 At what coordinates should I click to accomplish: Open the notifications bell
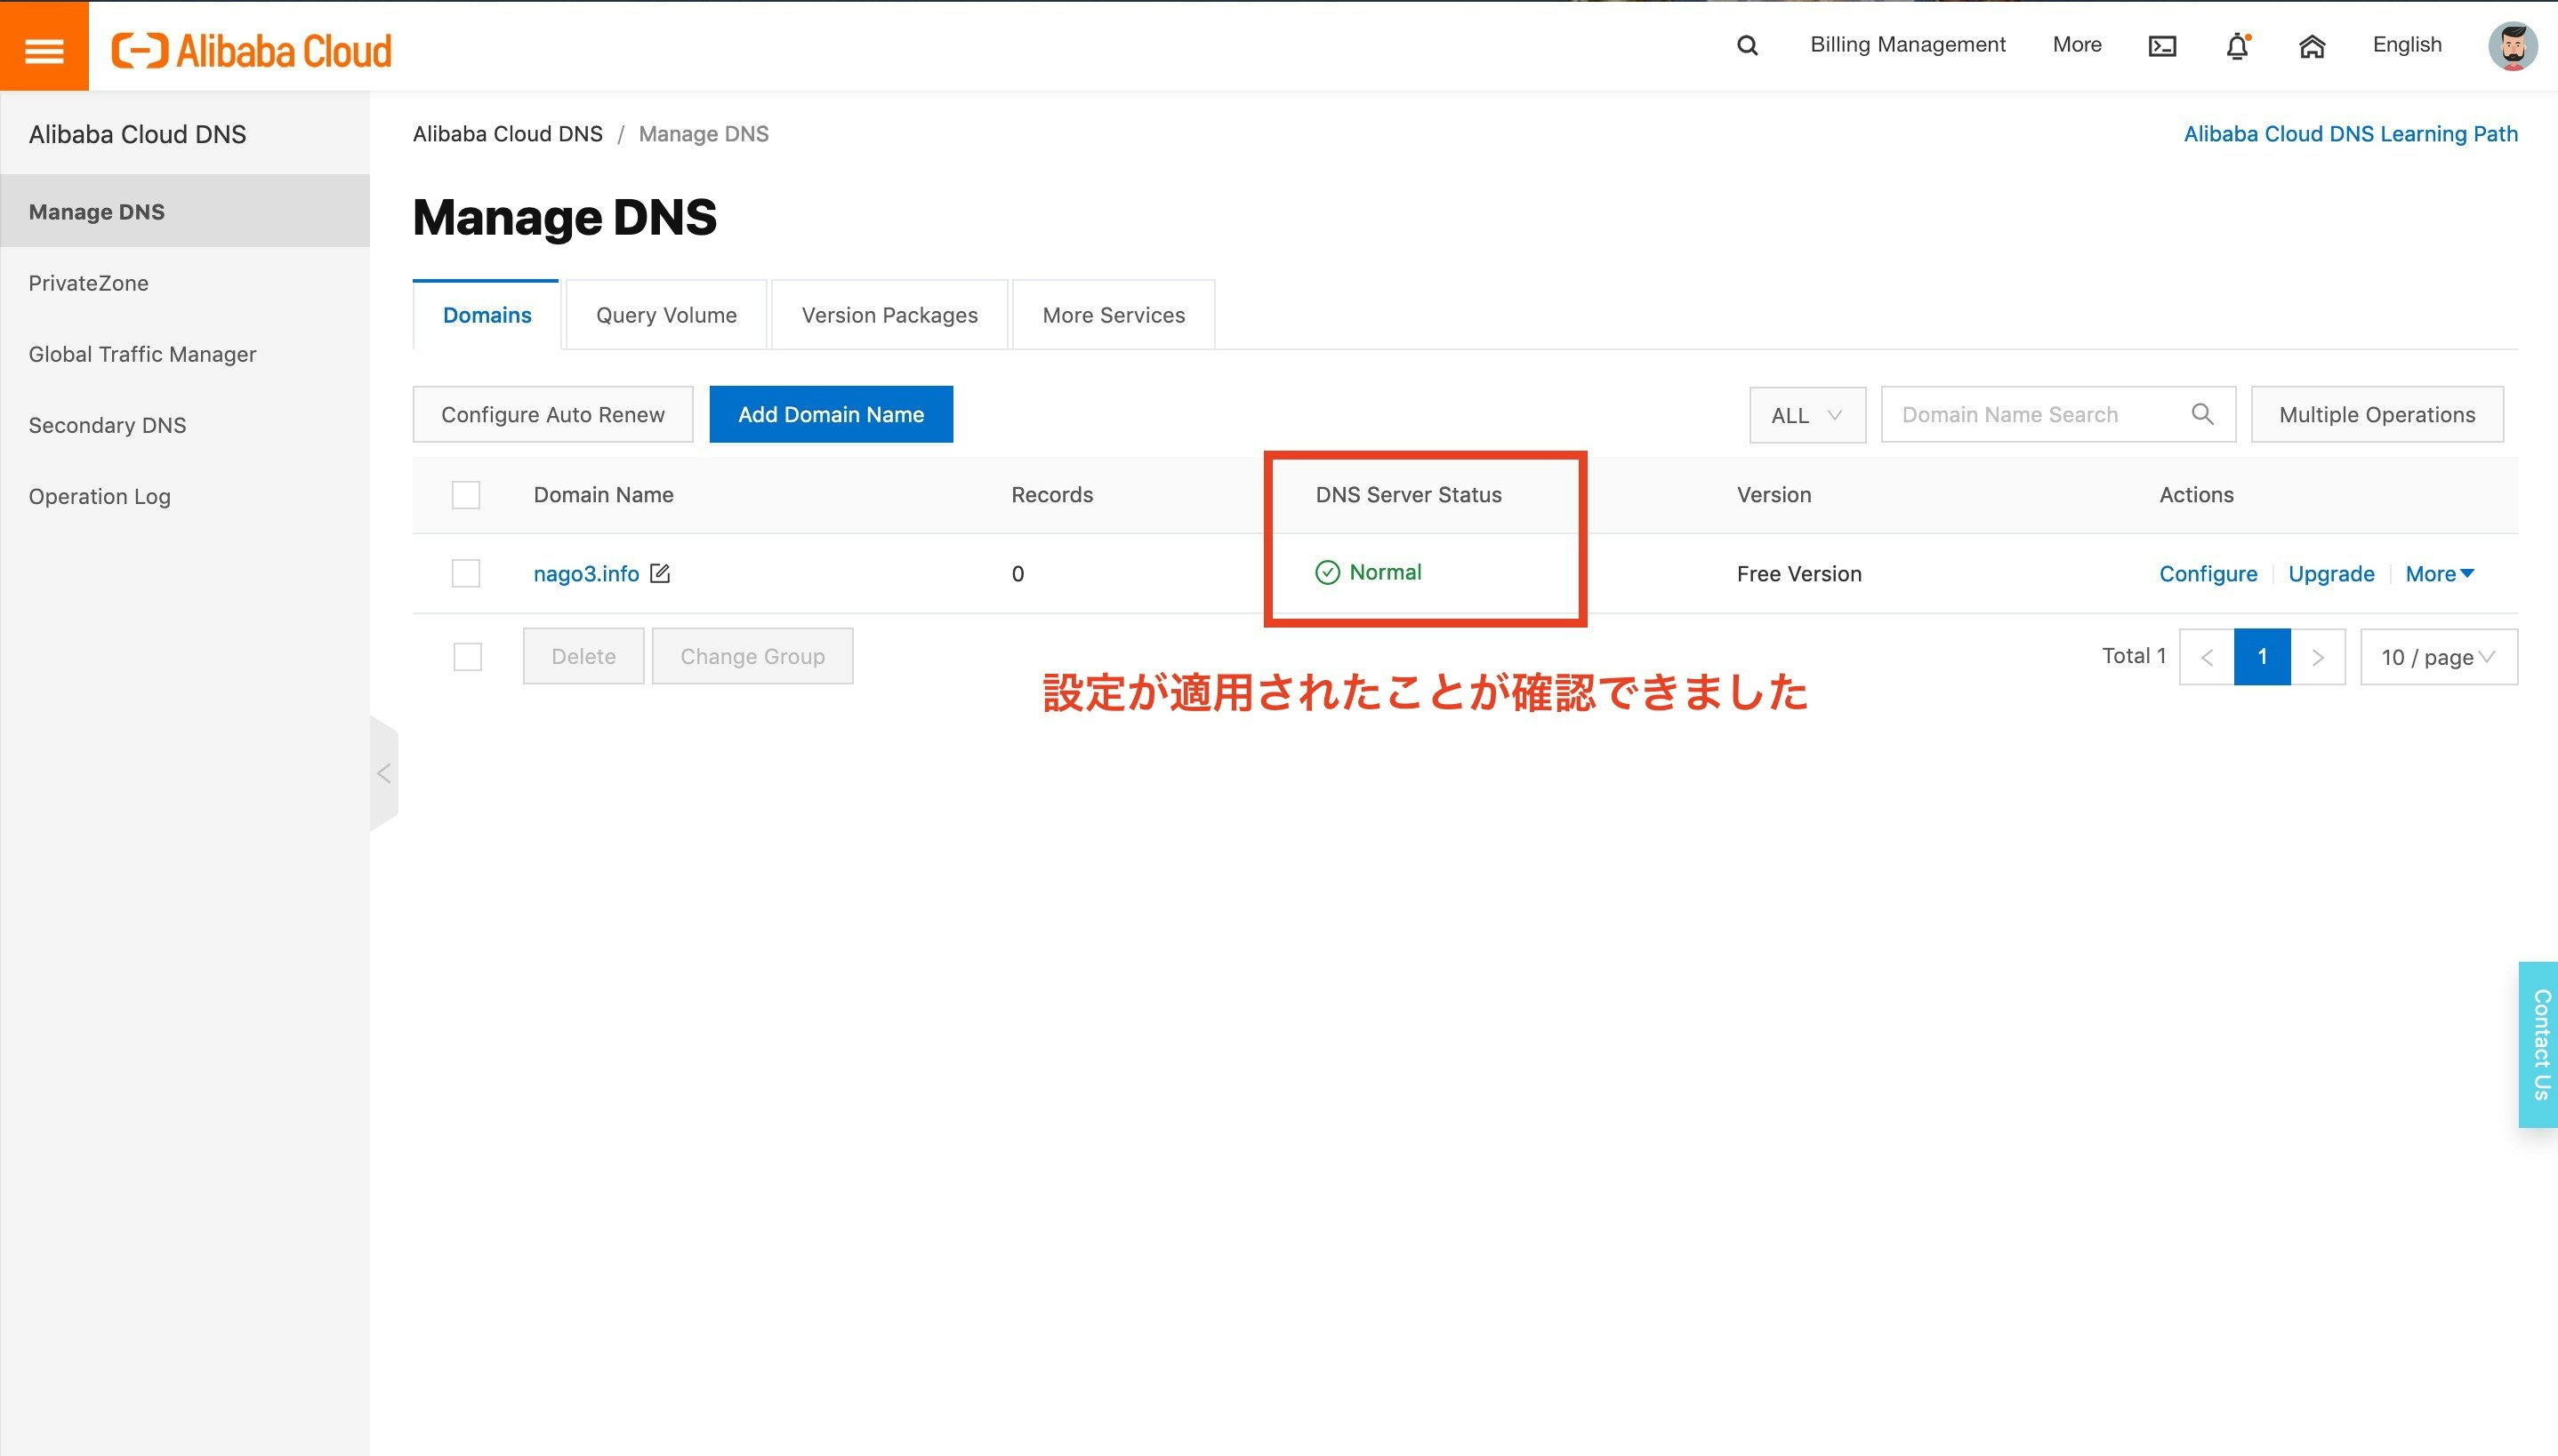(2238, 46)
